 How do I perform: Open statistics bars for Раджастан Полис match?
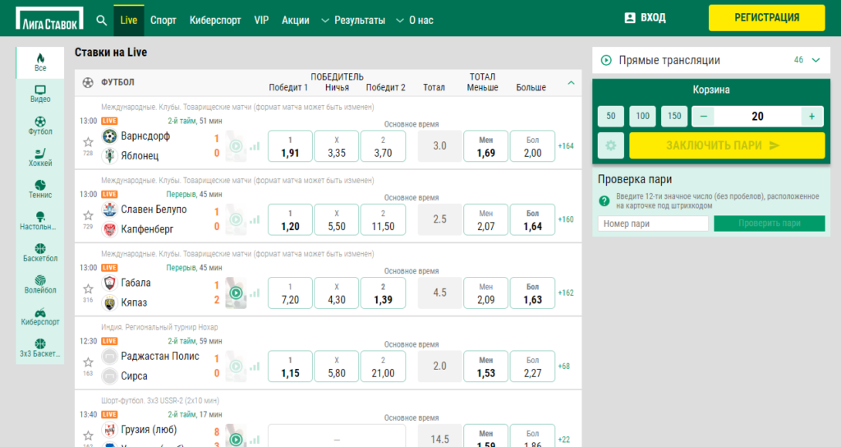point(255,366)
